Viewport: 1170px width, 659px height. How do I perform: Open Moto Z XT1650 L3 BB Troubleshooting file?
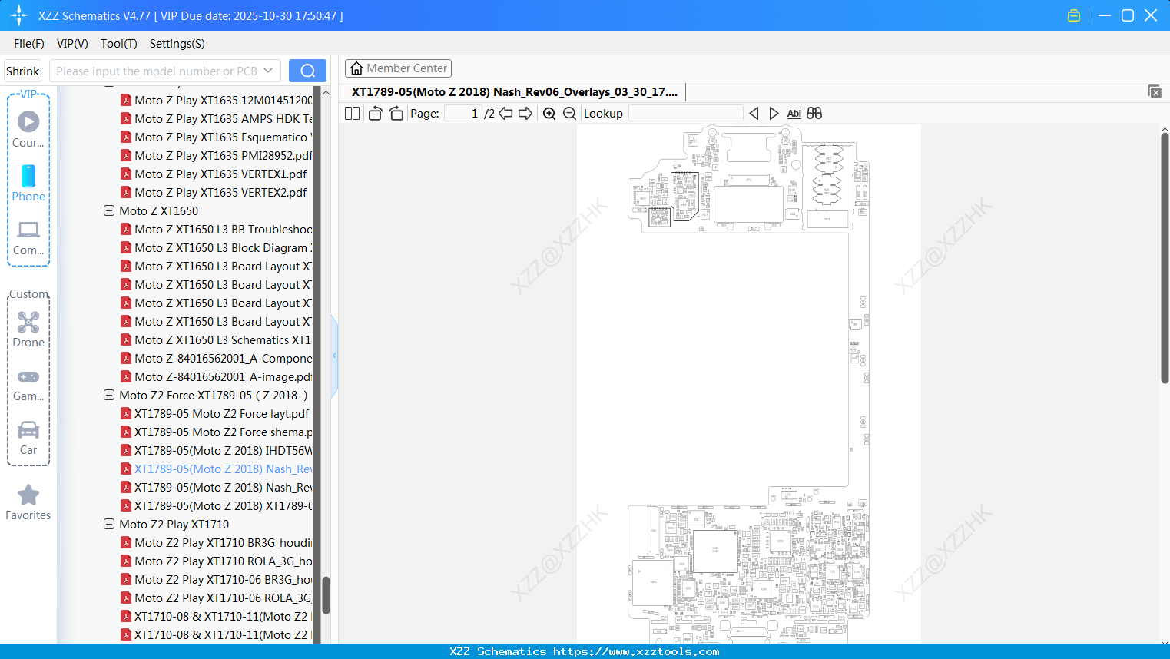pos(223,230)
